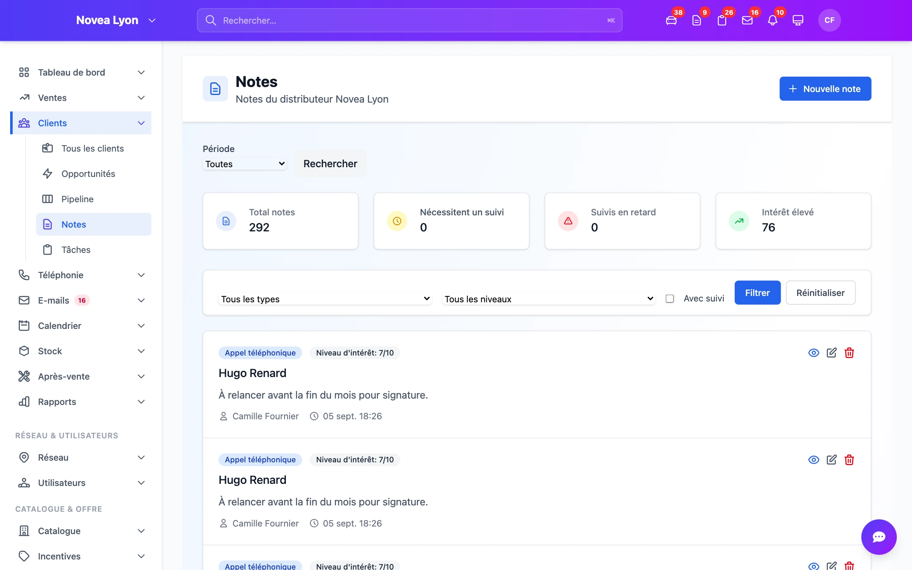Click the Rechercher button beside Période
The image size is (912, 570).
pos(330,163)
